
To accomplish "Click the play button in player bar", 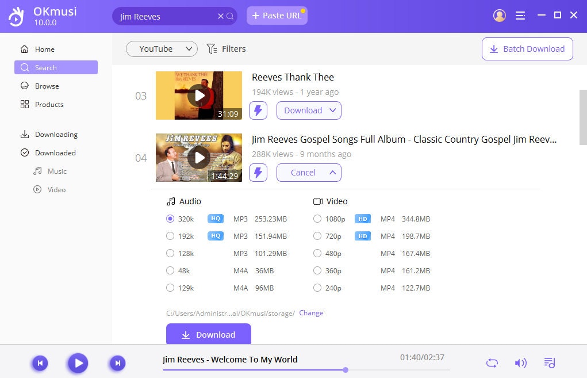I will point(78,363).
